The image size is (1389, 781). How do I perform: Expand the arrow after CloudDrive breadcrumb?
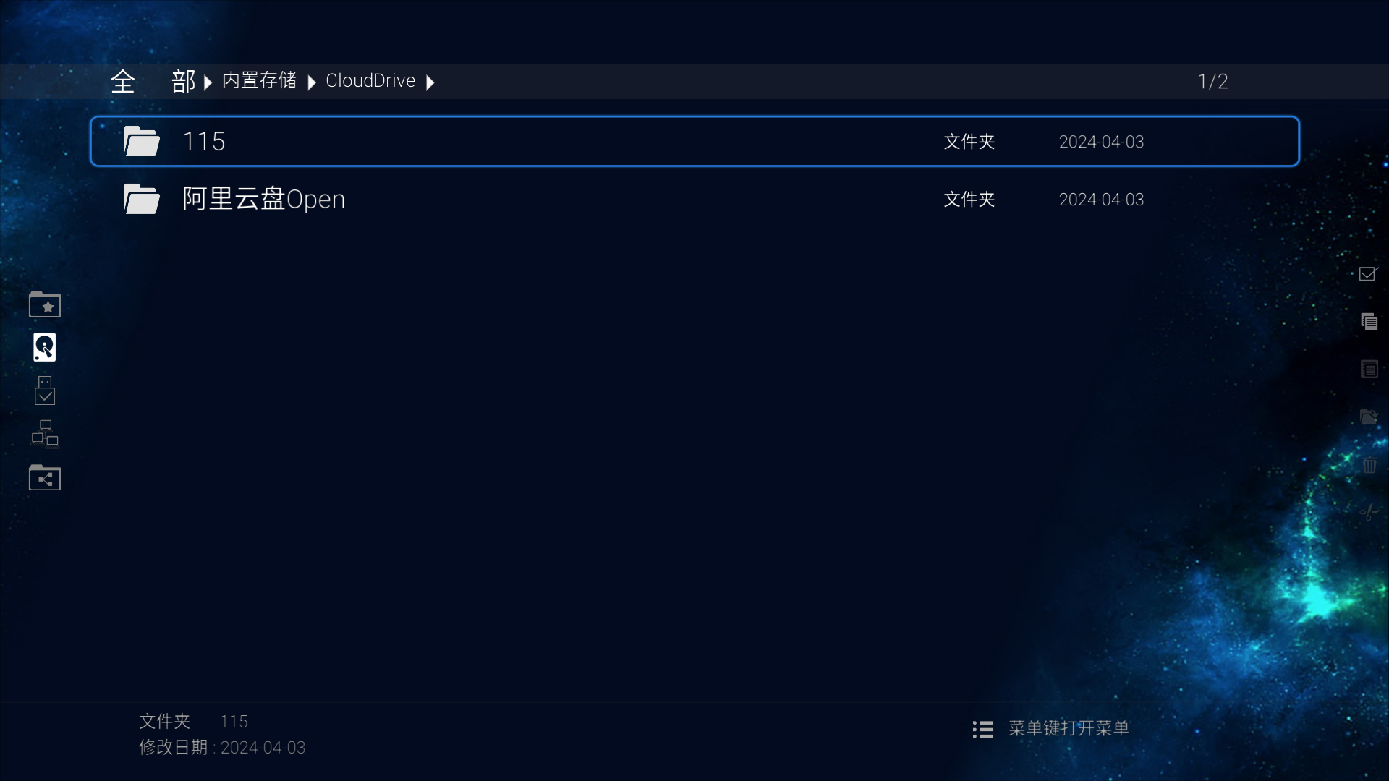[430, 82]
